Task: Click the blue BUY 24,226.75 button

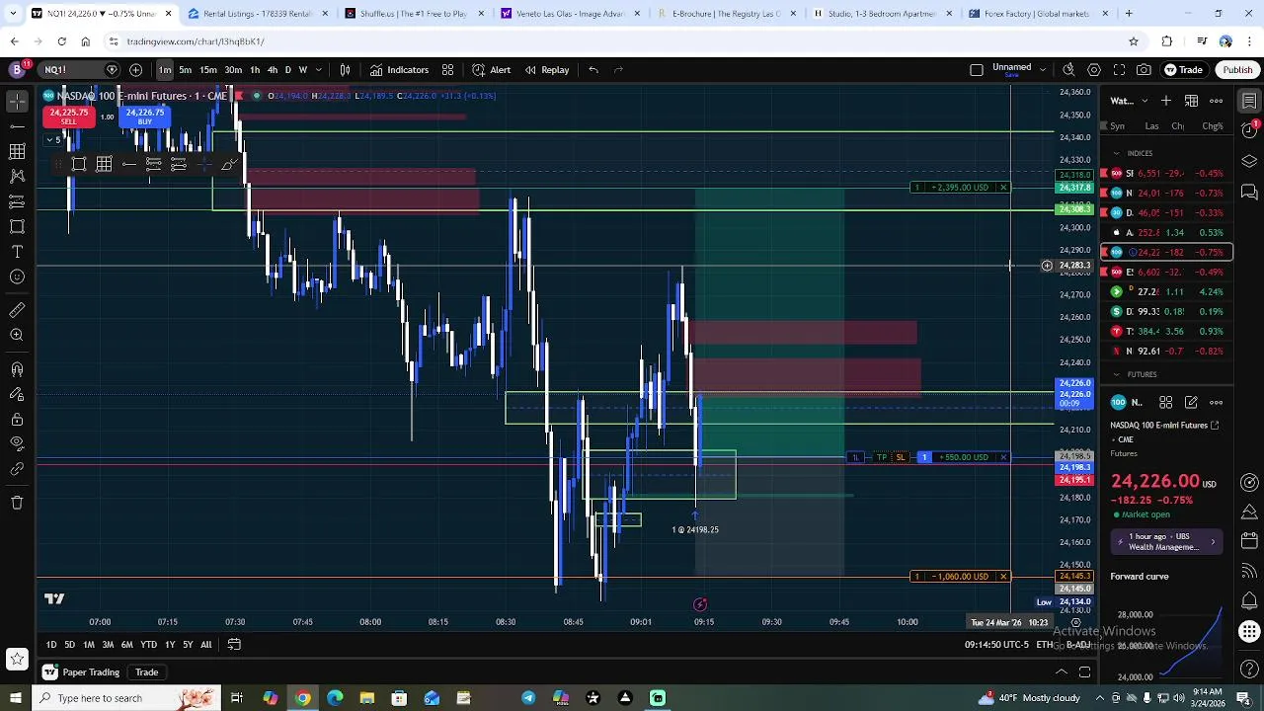Action: (x=144, y=117)
